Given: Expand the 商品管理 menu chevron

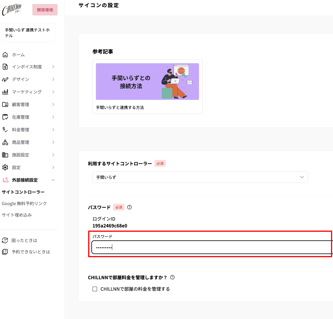Looking at the screenshot, I should [x=53, y=142].
